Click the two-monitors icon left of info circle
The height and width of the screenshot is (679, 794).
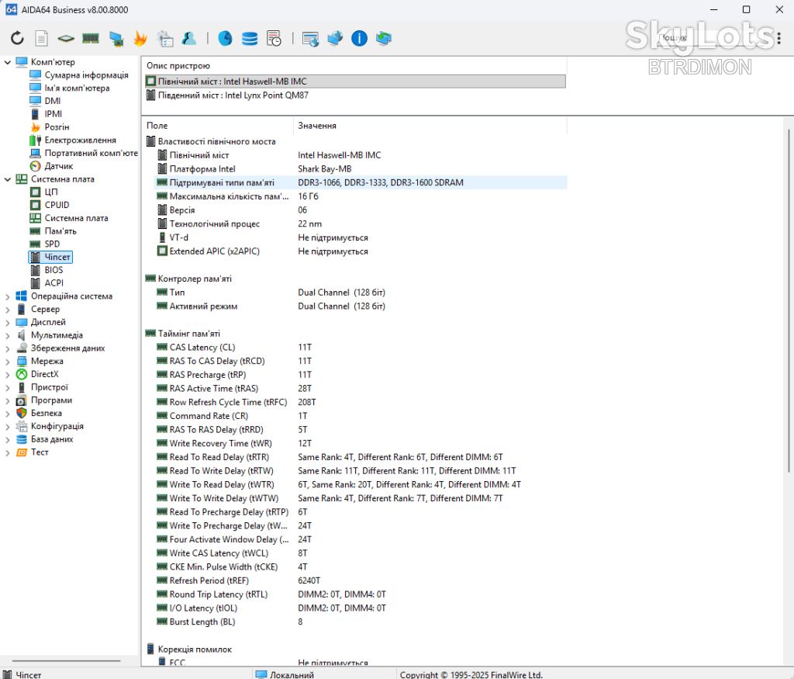click(x=335, y=38)
